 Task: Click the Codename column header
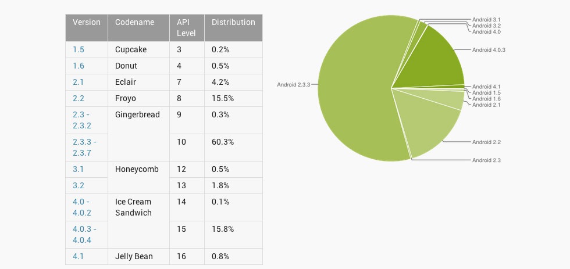click(134, 22)
